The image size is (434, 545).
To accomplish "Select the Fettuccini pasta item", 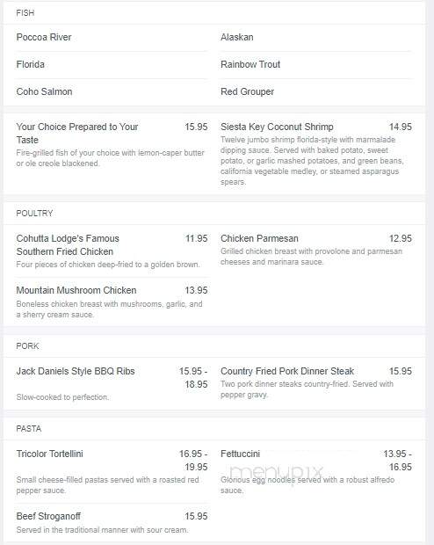I will tap(240, 454).
